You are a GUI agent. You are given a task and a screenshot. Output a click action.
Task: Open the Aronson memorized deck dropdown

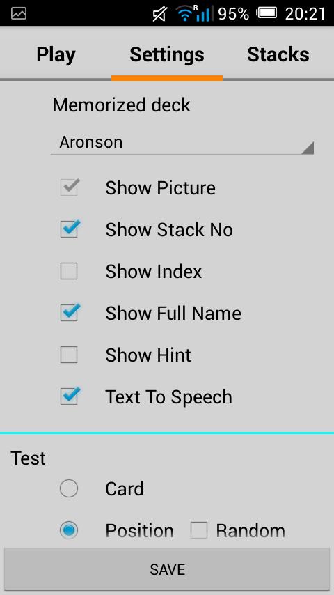pyautogui.click(x=182, y=143)
